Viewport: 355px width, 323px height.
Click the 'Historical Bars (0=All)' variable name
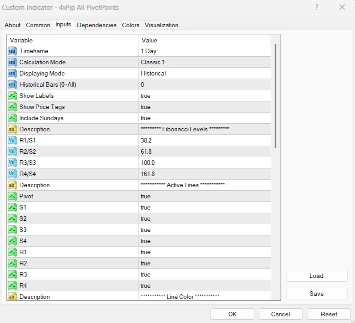(48, 85)
